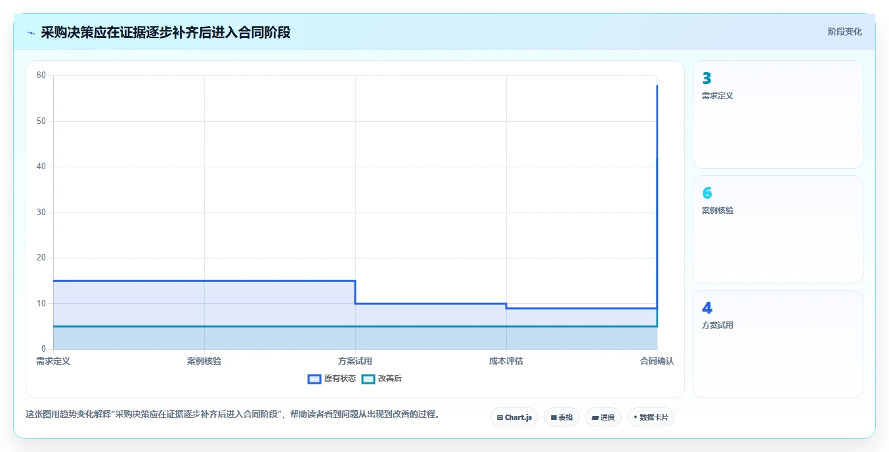This screenshot has height=452, width=889.
Task: Click the y-axis value 30
Action: [x=41, y=213]
